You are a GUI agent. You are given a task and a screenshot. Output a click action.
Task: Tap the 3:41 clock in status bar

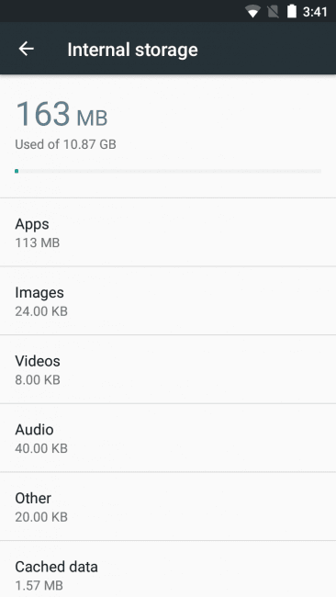315,12
